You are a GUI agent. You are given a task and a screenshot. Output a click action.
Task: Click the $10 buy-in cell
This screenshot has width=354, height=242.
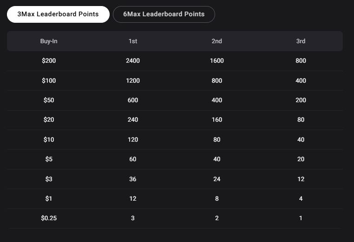click(49, 139)
